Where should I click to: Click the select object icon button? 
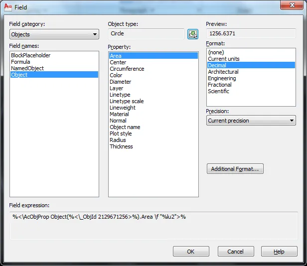click(x=192, y=34)
